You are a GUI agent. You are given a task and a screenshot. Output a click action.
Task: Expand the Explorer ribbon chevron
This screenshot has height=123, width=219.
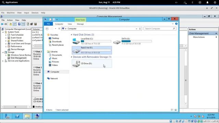pyautogui.click(x=173, y=24)
